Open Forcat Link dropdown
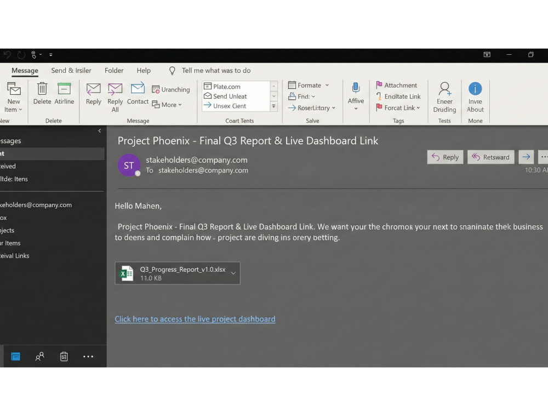548x411 pixels. point(398,107)
